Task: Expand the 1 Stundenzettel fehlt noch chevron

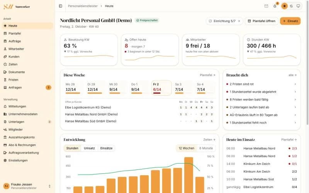Action: [295, 123]
